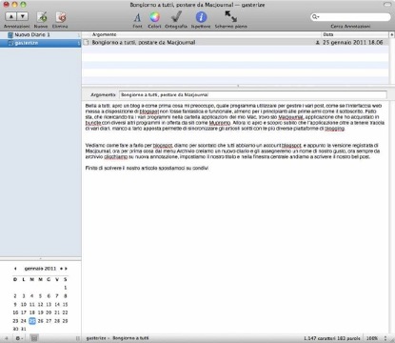Open the Ispettore inspector
This screenshot has width=395, height=343.
coord(201,17)
